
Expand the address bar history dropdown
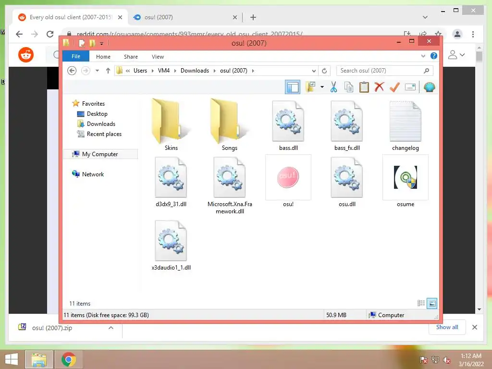313,71
